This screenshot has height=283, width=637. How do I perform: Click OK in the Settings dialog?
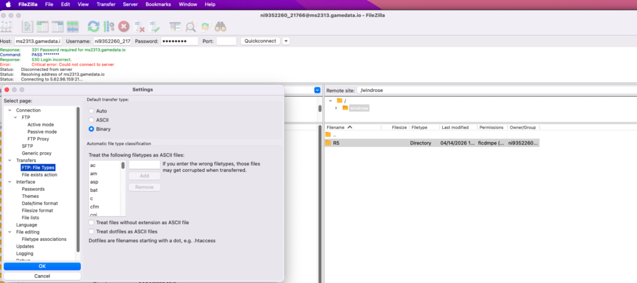(42, 266)
